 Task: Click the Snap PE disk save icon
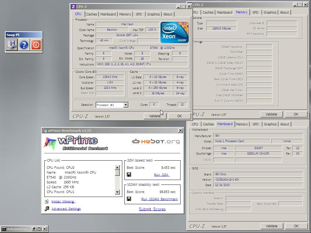point(12,45)
